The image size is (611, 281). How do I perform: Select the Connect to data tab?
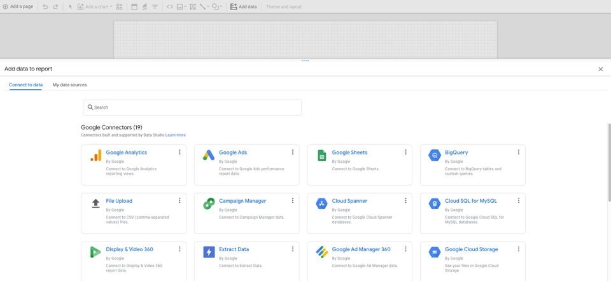[25, 85]
